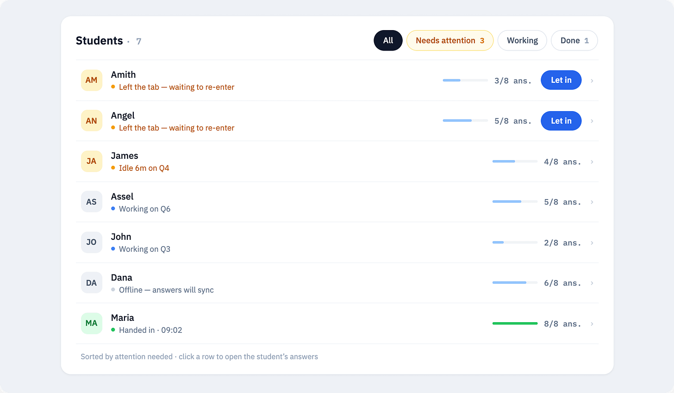Image resolution: width=674 pixels, height=393 pixels.
Task: Select the All filter tab
Action: pyautogui.click(x=388, y=41)
